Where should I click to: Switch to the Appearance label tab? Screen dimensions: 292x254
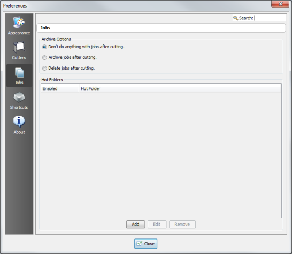(19, 33)
